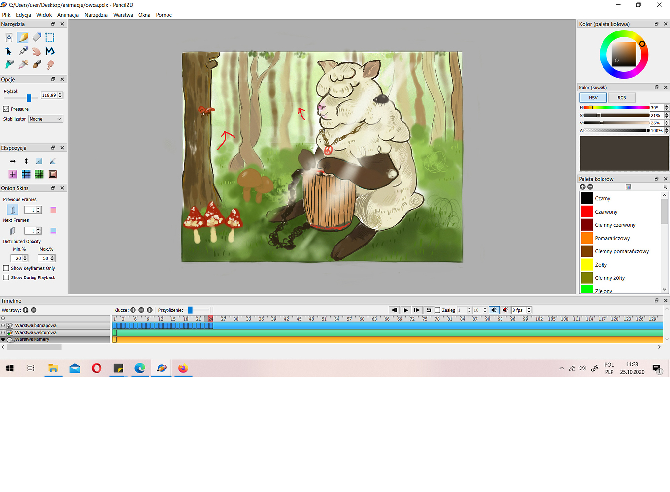Image resolution: width=670 pixels, height=492 pixels.
Task: Increase the Pędzel size with the up spinner
Action: point(60,94)
